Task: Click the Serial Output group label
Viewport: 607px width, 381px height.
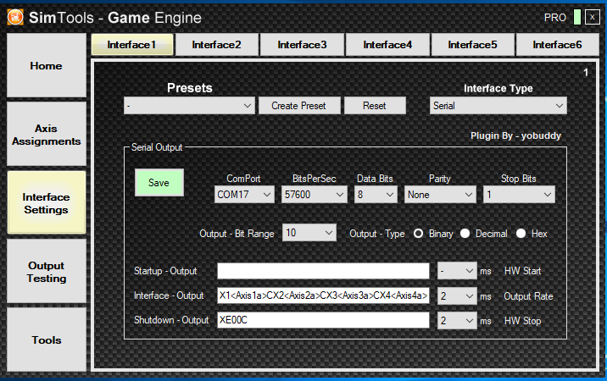Action: (157, 147)
